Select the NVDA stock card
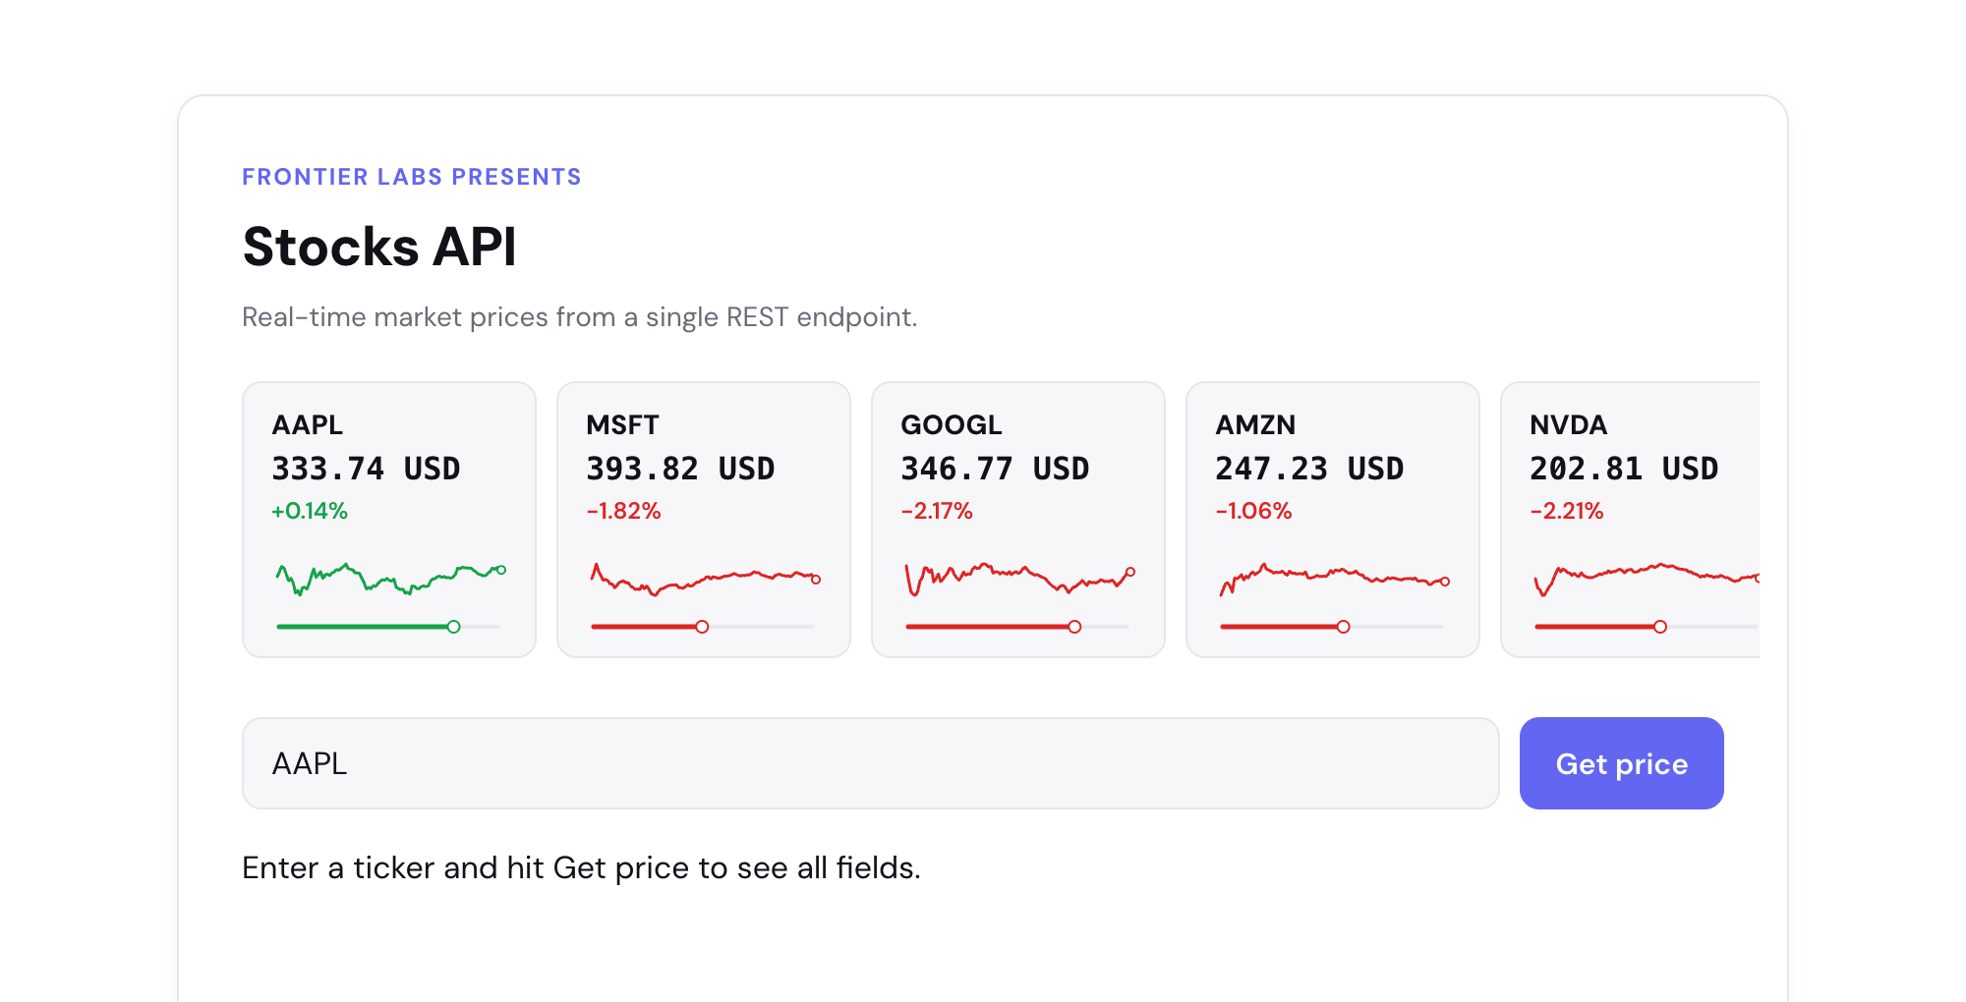 (x=1630, y=520)
